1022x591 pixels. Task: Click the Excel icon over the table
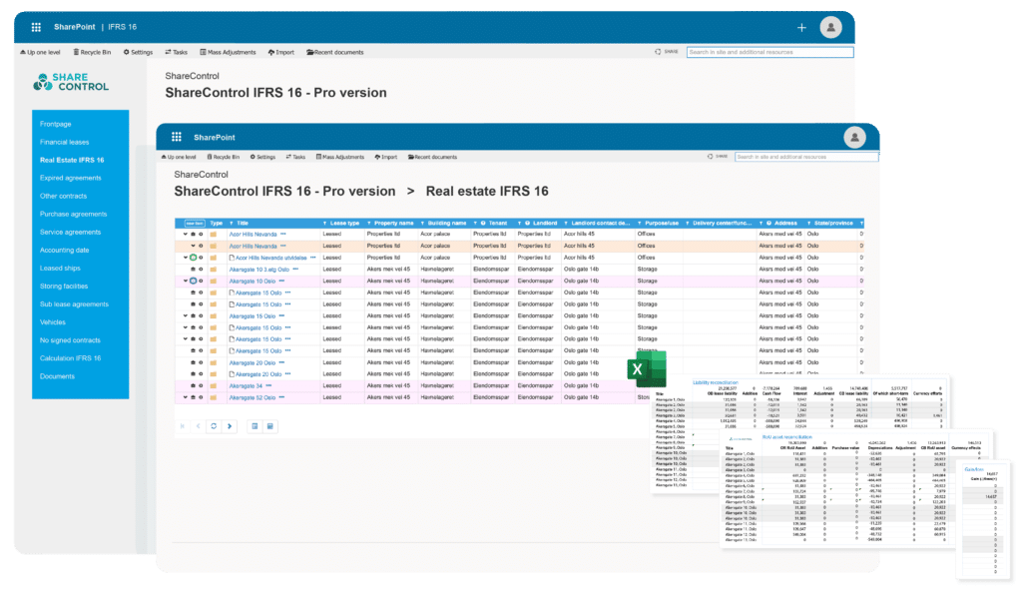(646, 369)
